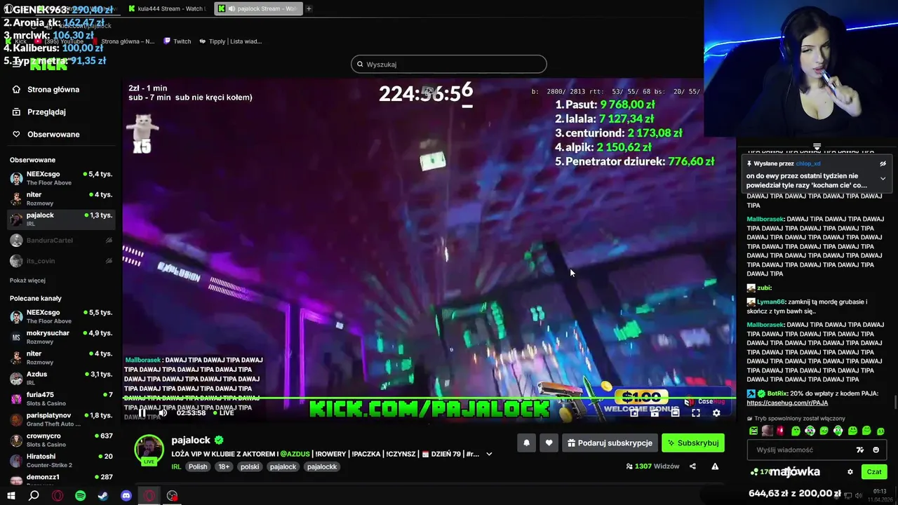Open chat settings gear
This screenshot has width=898, height=505.
point(850,472)
